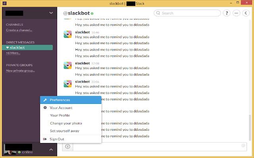Screen dimensions: 254x158
Task: Click the search magnifier icon
Action: 158,13
